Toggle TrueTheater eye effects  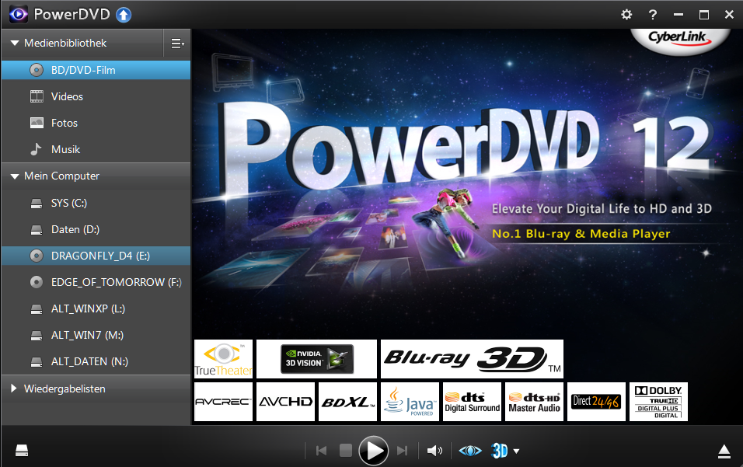coord(470,451)
